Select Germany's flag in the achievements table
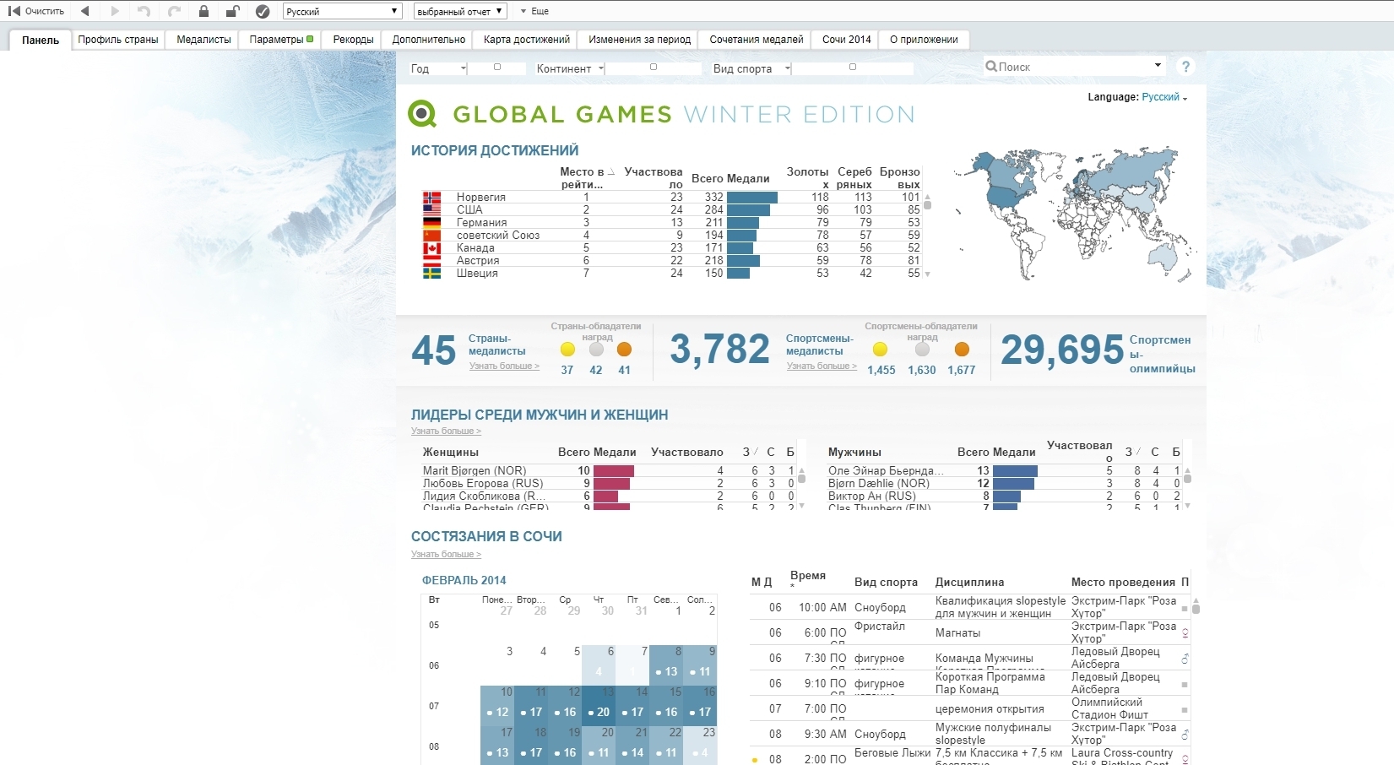The height and width of the screenshot is (765, 1394). [431, 222]
